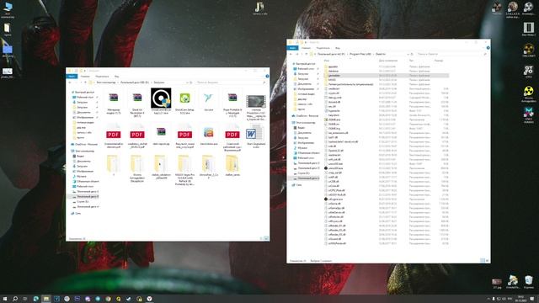This screenshot has width=539, height=303.
Task: Switch Dead Air window to details view
Action: [483, 261]
